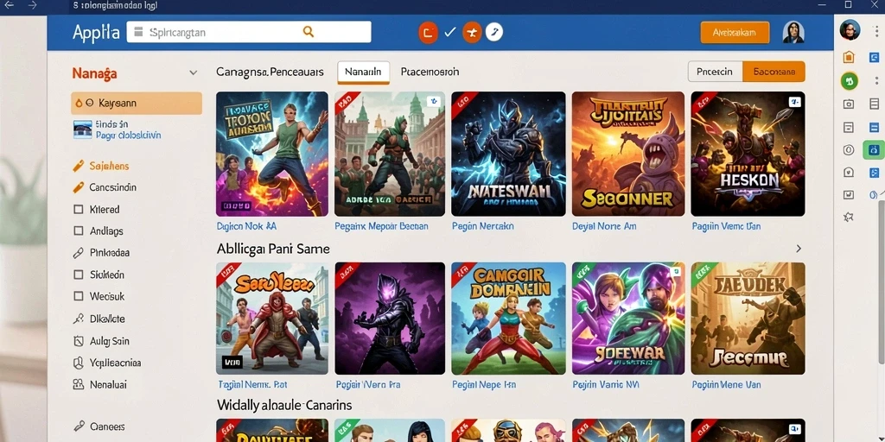Screen dimensions: 885x442
Task: Click the thumbnail icon beside Sinds sn
Action: [x=82, y=129]
